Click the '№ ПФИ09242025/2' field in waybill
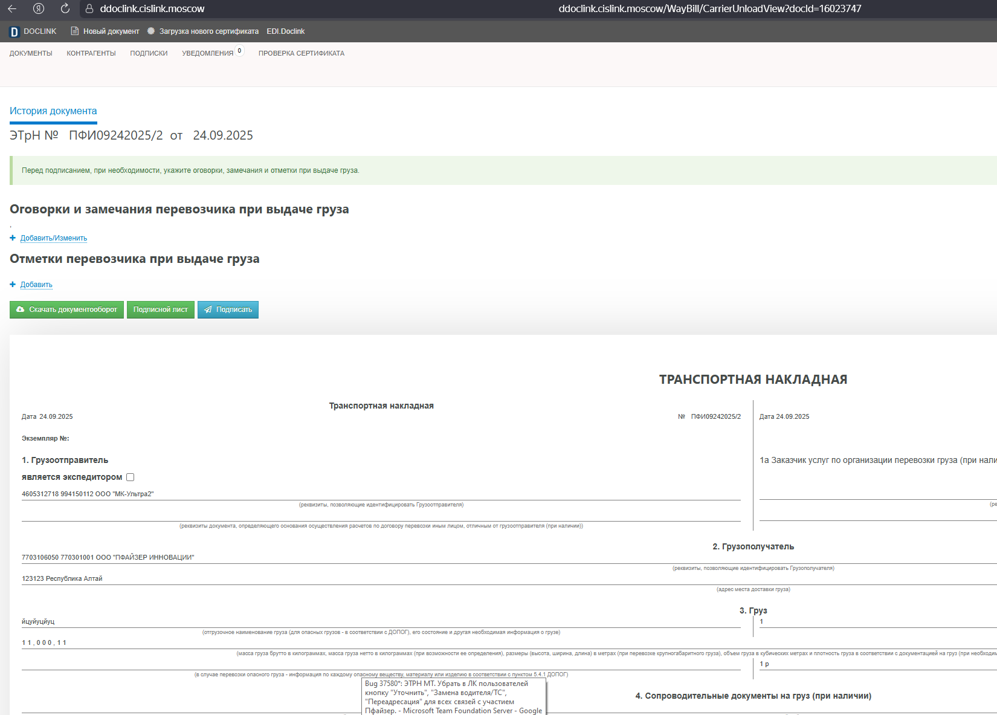This screenshot has height=715, width=997. [709, 416]
